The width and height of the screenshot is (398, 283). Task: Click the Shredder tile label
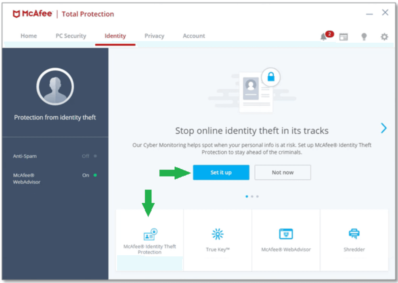pyautogui.click(x=354, y=250)
